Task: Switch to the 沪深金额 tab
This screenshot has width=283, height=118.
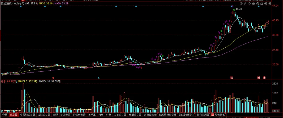Action: (x=65, y=115)
